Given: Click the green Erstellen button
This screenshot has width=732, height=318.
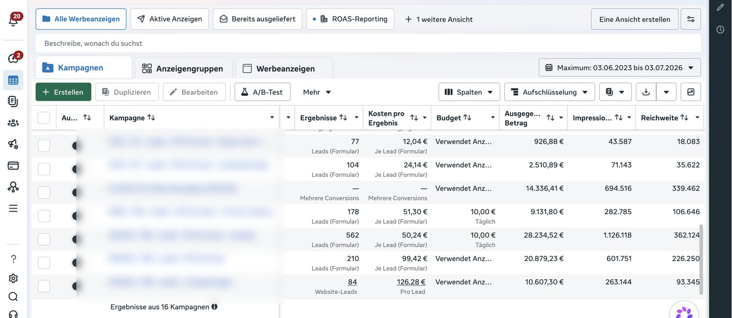Looking at the screenshot, I should tap(63, 92).
